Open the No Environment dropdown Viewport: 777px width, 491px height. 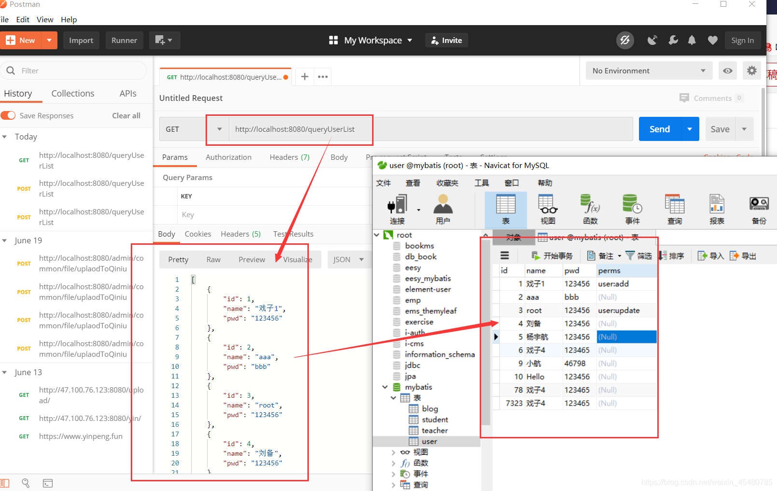pyautogui.click(x=649, y=71)
